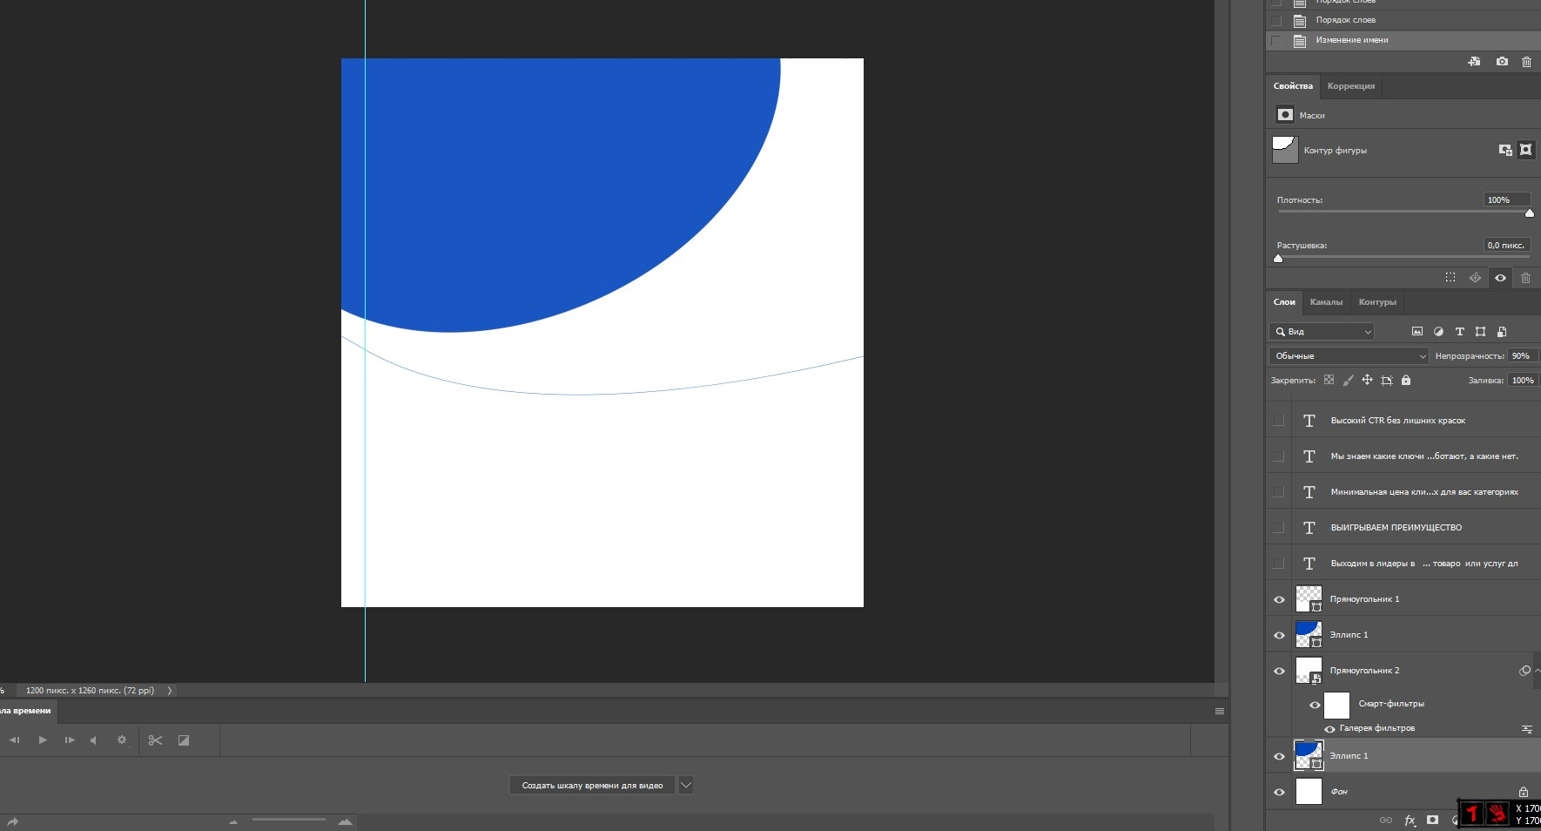The width and height of the screenshot is (1541, 831).
Task: Click Заливка value field 100%
Action: tap(1522, 380)
